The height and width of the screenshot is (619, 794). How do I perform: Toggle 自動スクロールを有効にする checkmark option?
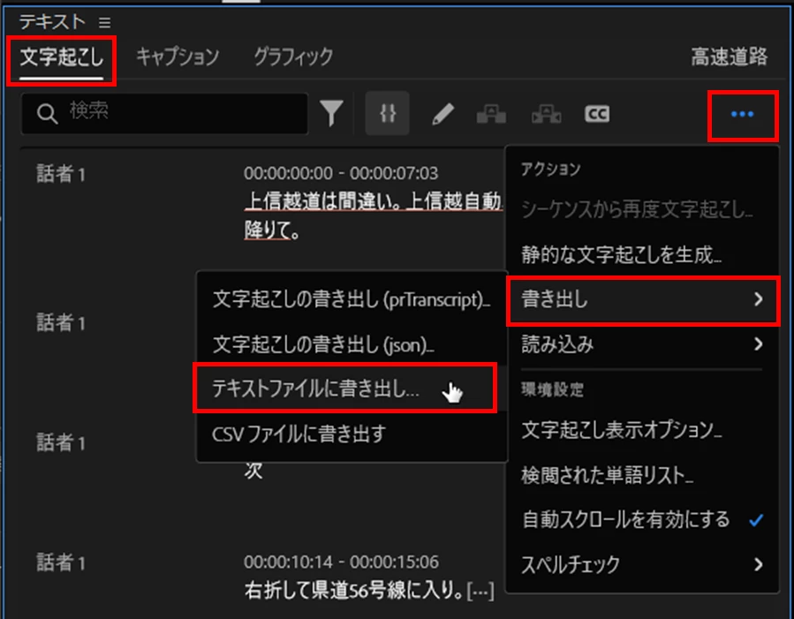(x=642, y=520)
